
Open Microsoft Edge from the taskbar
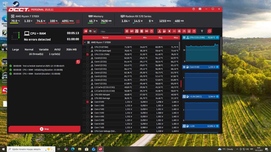click(x=73, y=149)
